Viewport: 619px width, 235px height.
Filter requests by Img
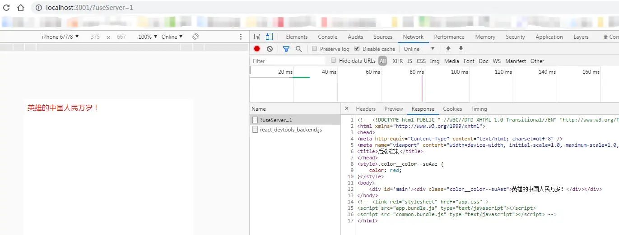click(434, 61)
